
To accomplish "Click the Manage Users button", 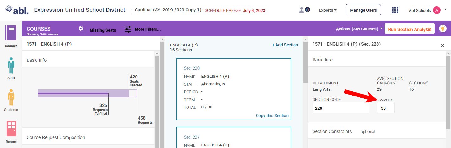I will 363,10.
